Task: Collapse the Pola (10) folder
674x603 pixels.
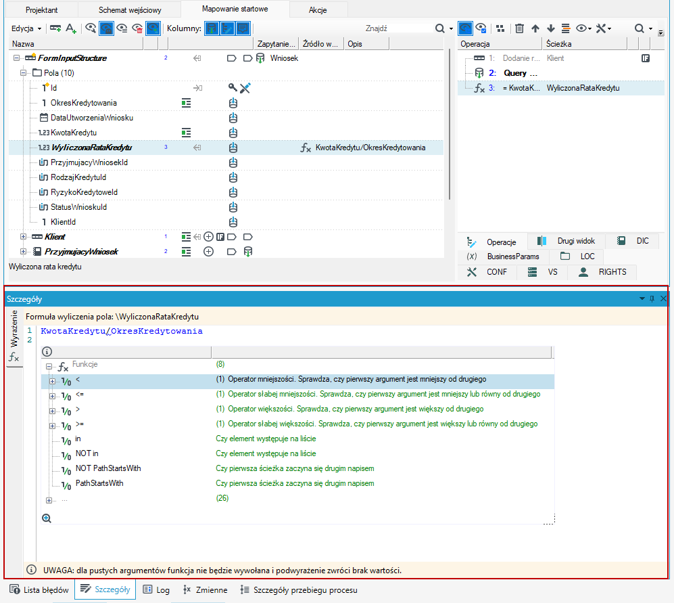Action: [24, 73]
